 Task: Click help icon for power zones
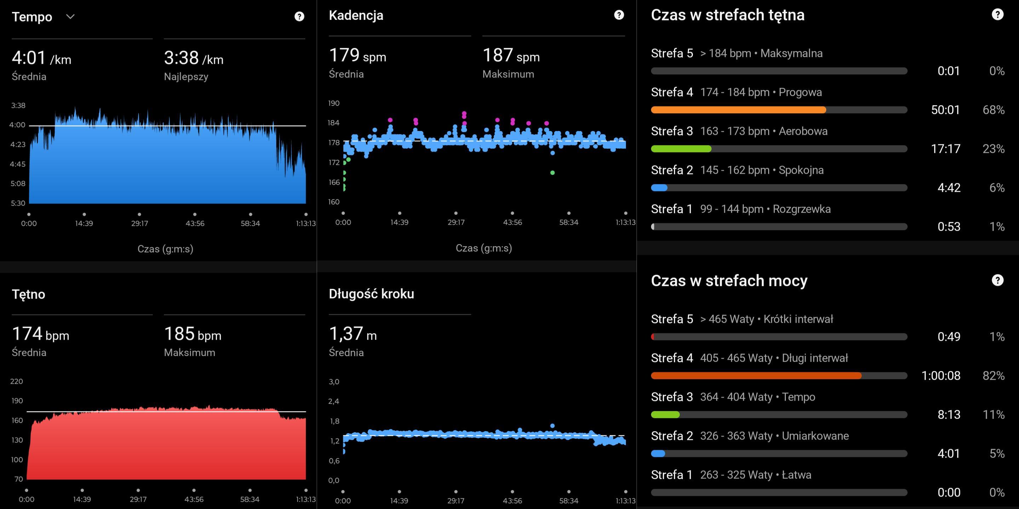pos(997,280)
